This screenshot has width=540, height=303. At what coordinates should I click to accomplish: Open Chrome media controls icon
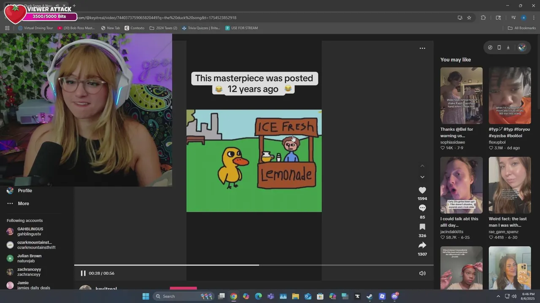click(513, 18)
